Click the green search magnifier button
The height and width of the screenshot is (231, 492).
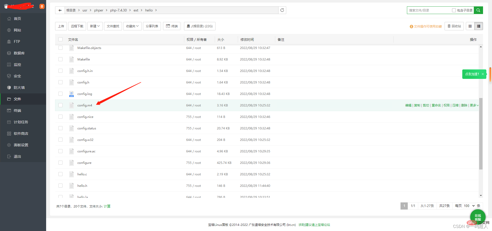click(478, 10)
